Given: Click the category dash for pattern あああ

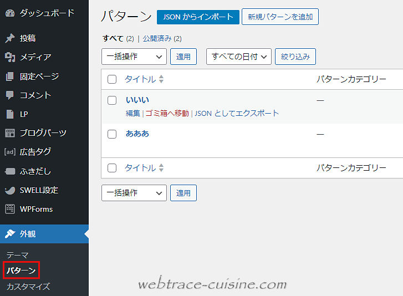Looking at the screenshot, I should tap(320, 134).
